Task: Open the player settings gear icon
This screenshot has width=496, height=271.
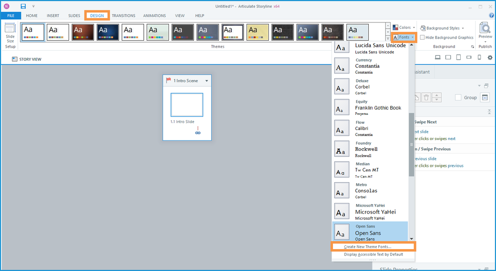Action: 490,58
